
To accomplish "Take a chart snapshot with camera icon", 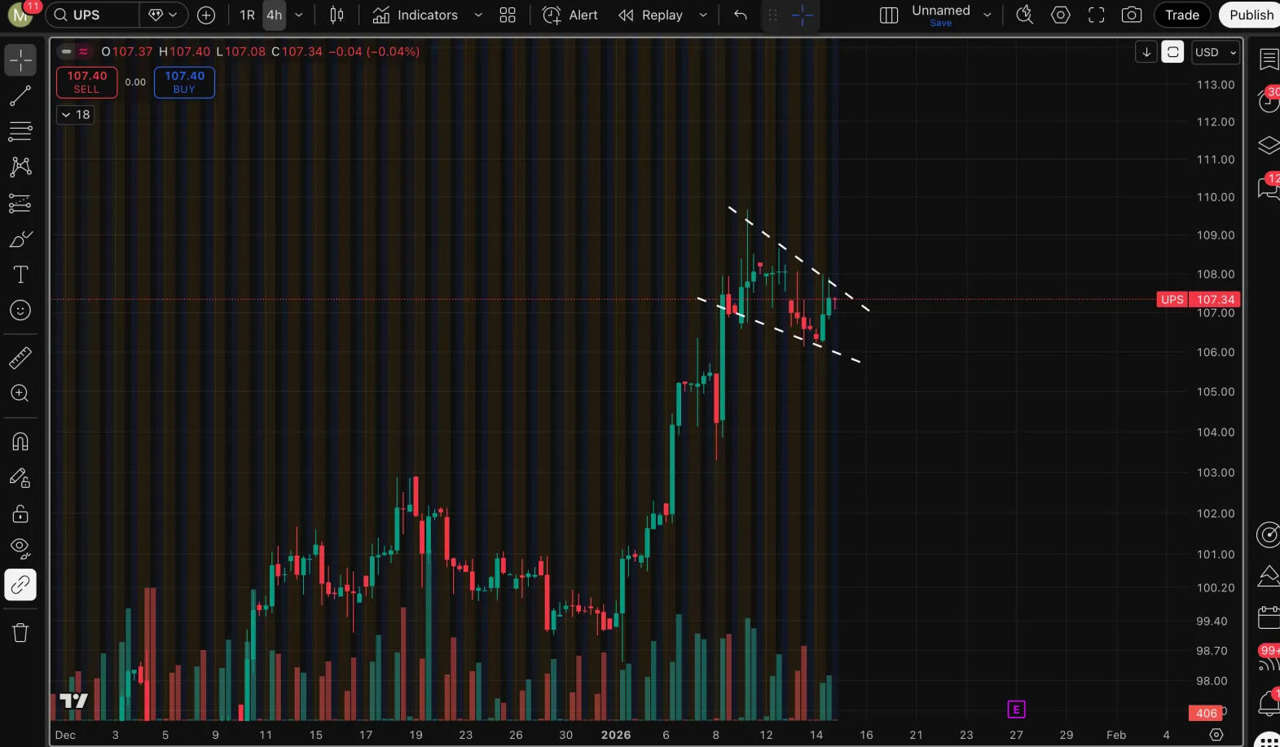I will tap(1131, 15).
